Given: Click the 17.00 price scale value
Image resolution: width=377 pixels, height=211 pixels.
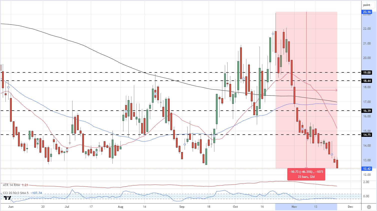Looking at the screenshot, I should click(x=367, y=102).
